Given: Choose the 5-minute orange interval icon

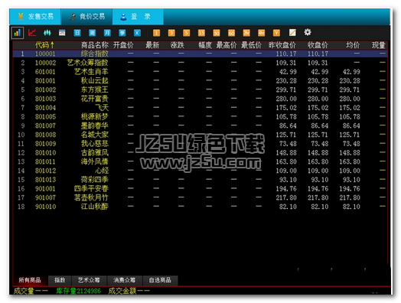Looking at the screenshot, I should pyautogui.click(x=187, y=33).
